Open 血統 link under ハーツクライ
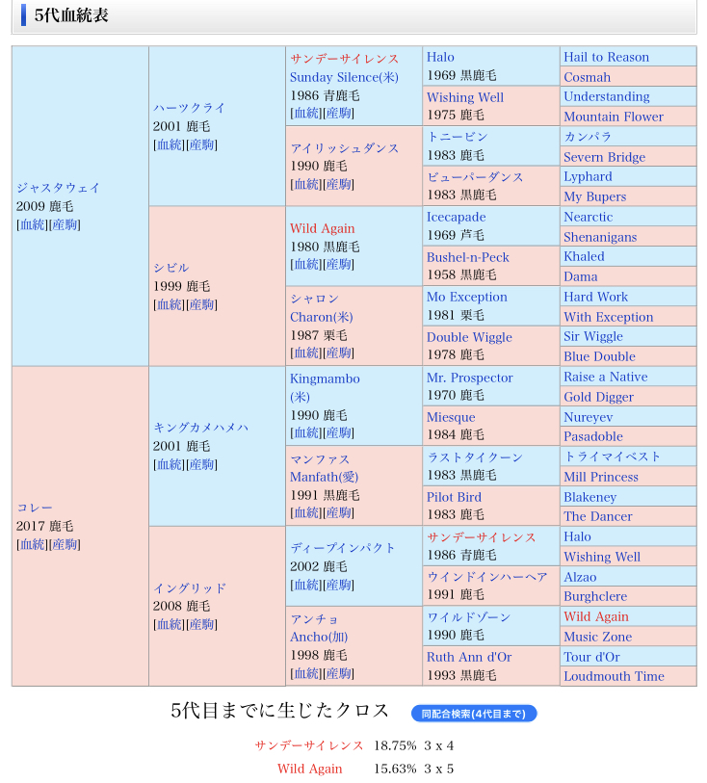 (x=169, y=144)
